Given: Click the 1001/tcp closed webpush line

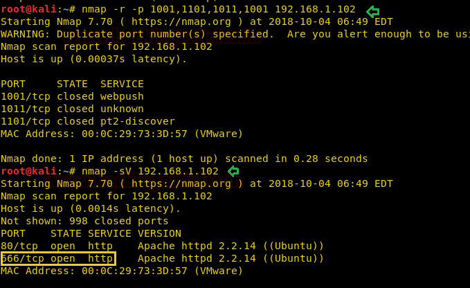Looking at the screenshot, I should [x=72, y=96].
